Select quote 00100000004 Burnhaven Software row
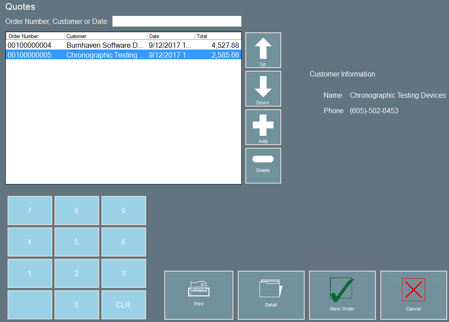 (x=124, y=45)
